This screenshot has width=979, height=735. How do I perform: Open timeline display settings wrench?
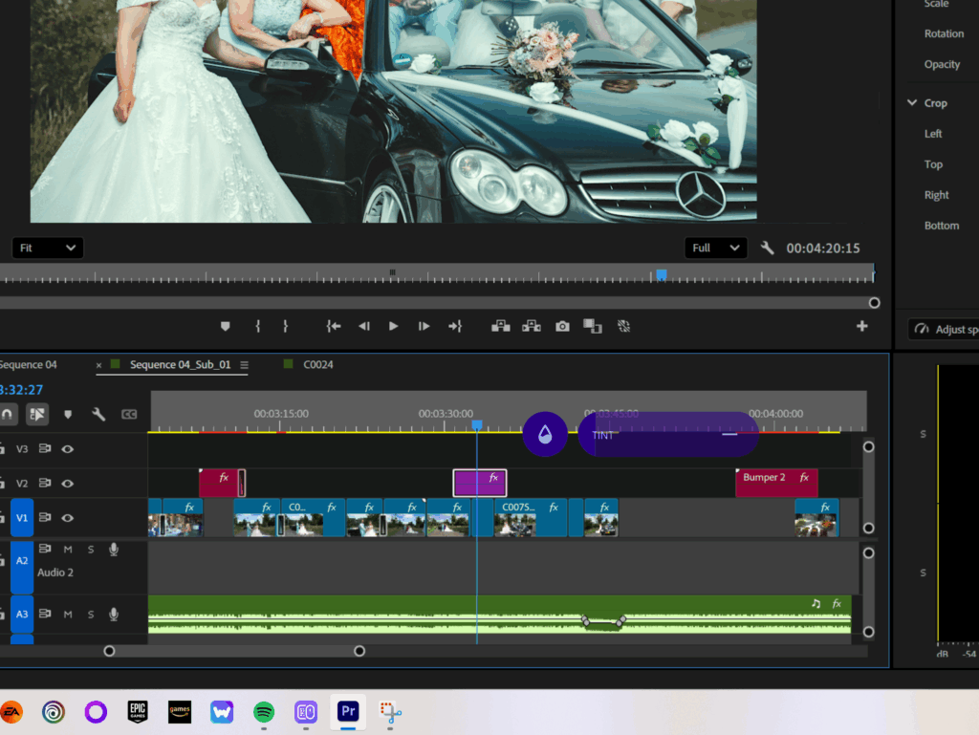tap(98, 414)
